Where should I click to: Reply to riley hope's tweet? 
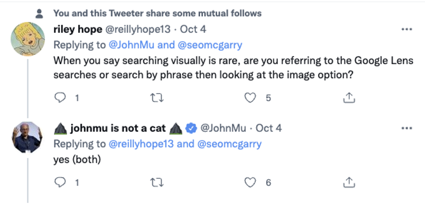point(61,98)
